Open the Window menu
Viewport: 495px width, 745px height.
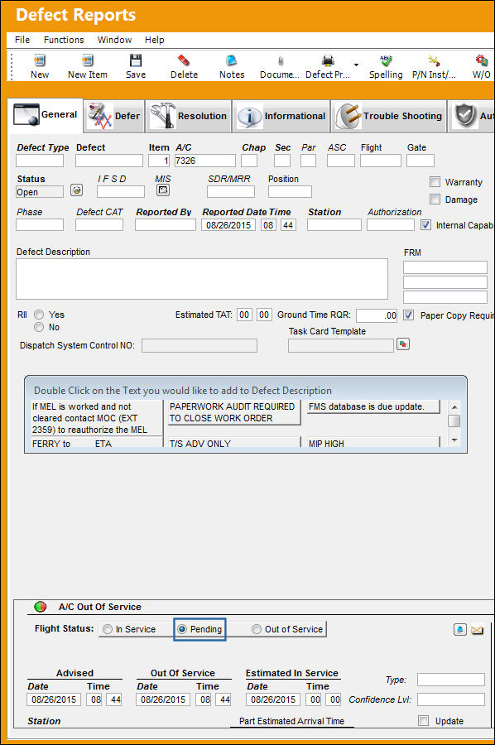click(114, 40)
